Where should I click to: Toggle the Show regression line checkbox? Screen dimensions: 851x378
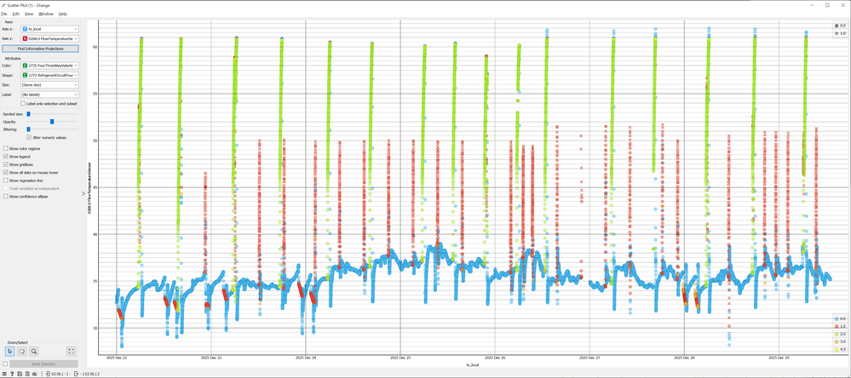(6, 180)
